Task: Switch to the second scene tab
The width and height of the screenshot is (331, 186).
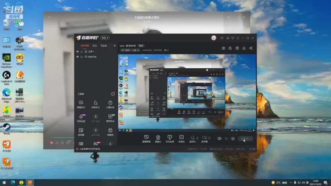Action: coord(95,46)
